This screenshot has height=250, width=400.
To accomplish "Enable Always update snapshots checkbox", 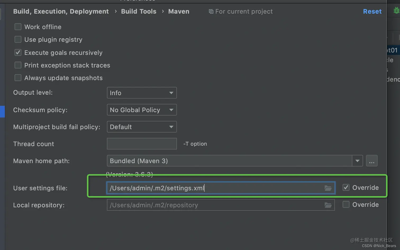I will point(18,78).
